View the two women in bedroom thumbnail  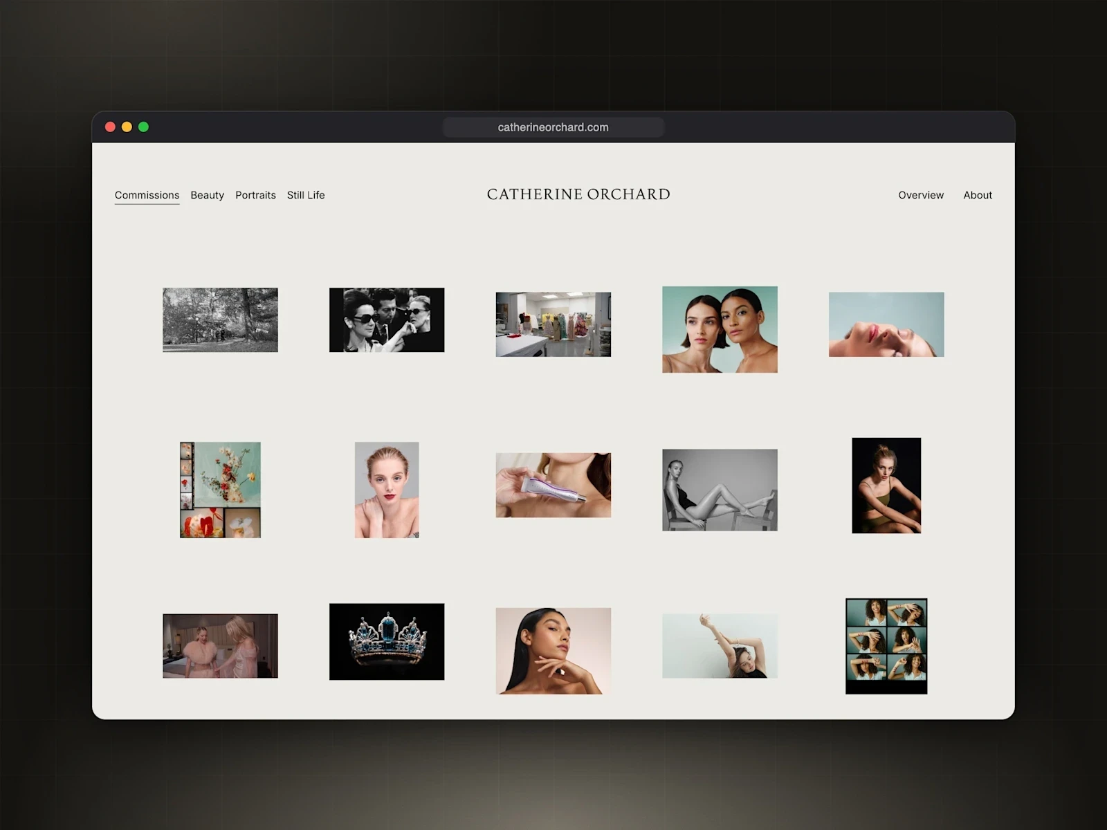[x=220, y=646]
